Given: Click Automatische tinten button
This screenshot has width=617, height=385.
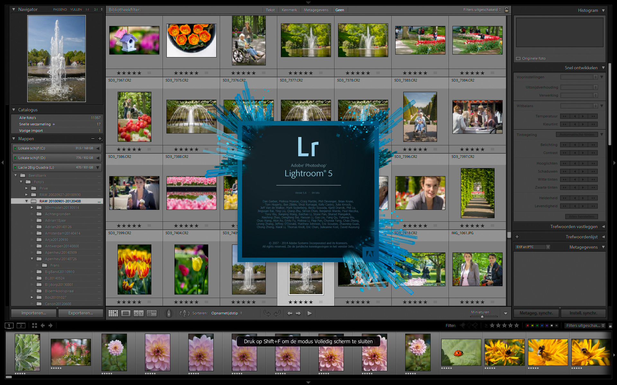Looking at the screenshot, I should click(577, 135).
